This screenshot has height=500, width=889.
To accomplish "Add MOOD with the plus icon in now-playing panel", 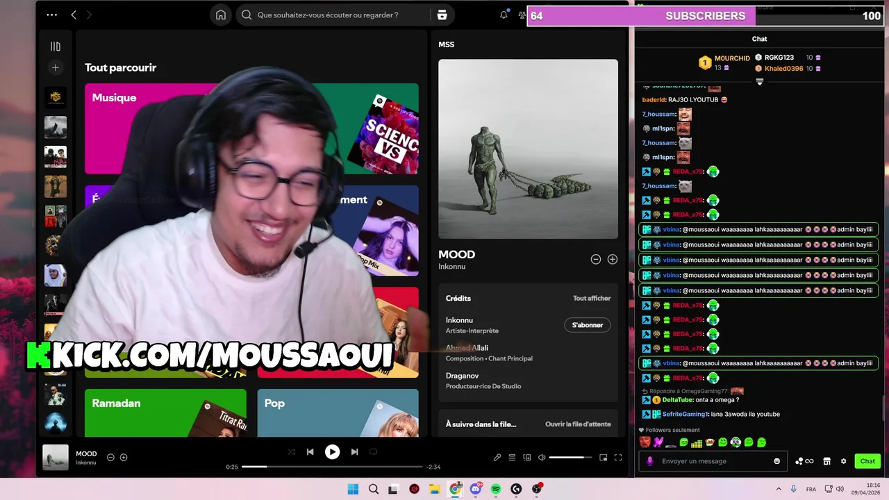I will point(613,259).
